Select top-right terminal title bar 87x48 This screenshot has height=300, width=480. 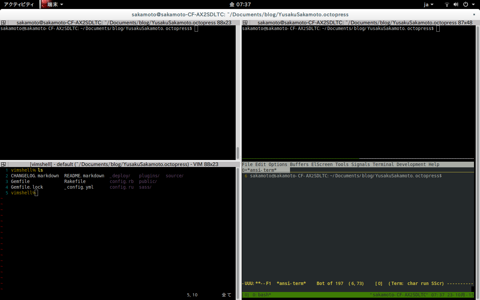[x=365, y=23]
